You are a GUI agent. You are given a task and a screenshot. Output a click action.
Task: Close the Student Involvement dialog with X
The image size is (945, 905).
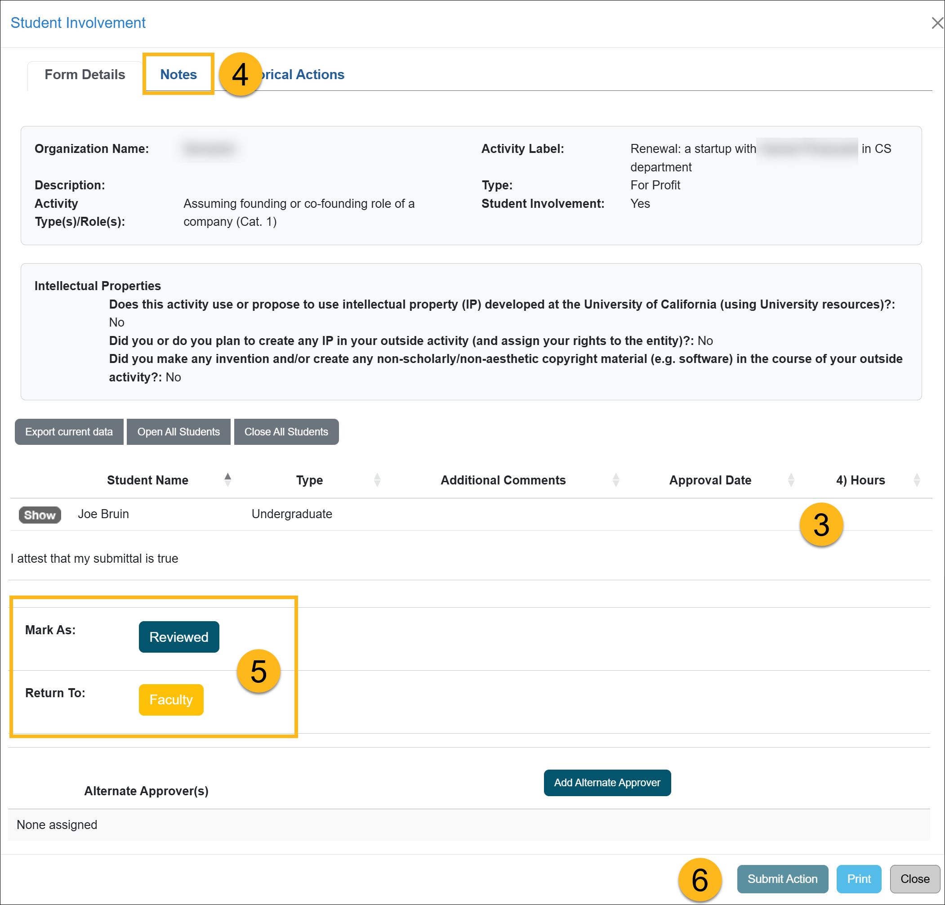click(x=937, y=23)
